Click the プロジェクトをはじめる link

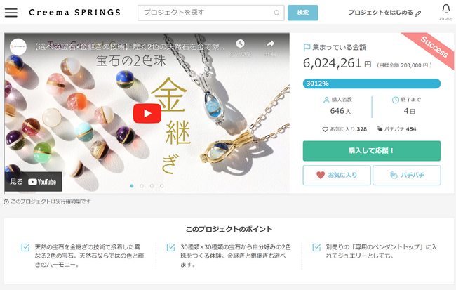(x=380, y=13)
